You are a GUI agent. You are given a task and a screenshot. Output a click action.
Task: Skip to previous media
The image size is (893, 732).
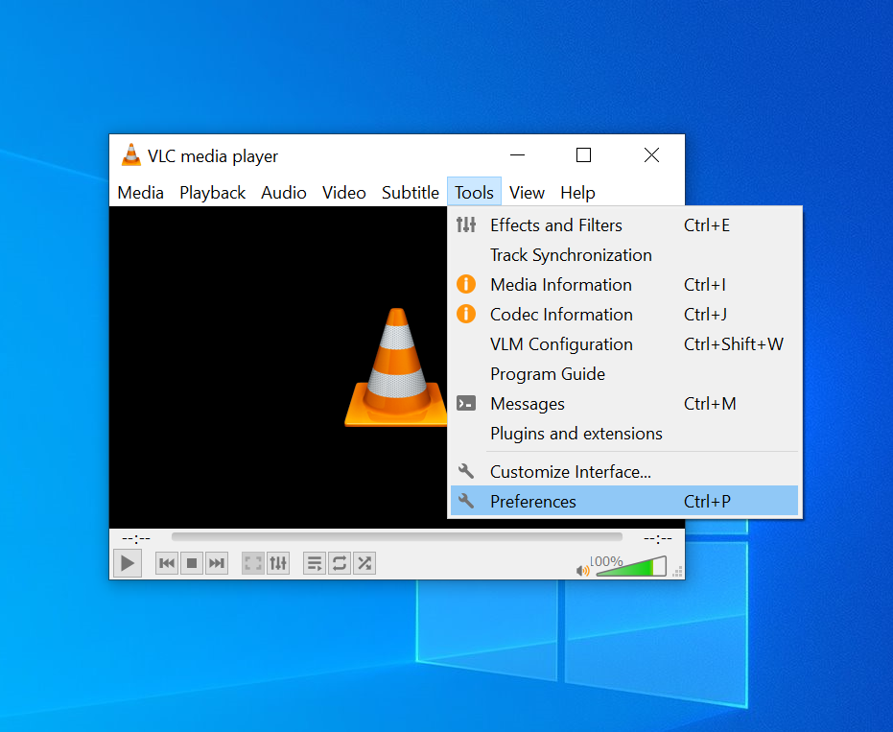tap(166, 563)
